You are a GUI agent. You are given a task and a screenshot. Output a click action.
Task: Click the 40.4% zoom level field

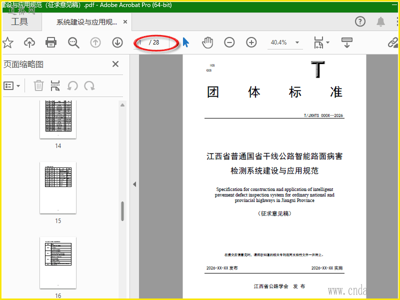click(x=279, y=42)
